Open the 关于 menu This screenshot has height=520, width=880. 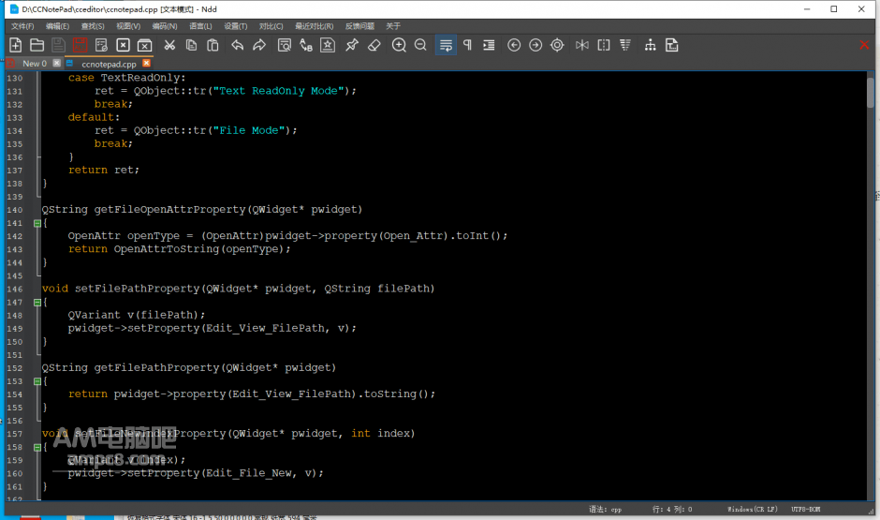pos(393,26)
